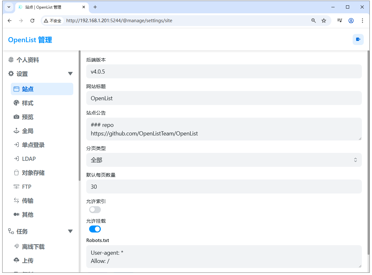Click the arrows icon beside 传输
This screenshot has width=372, height=275.
(x=16, y=200)
